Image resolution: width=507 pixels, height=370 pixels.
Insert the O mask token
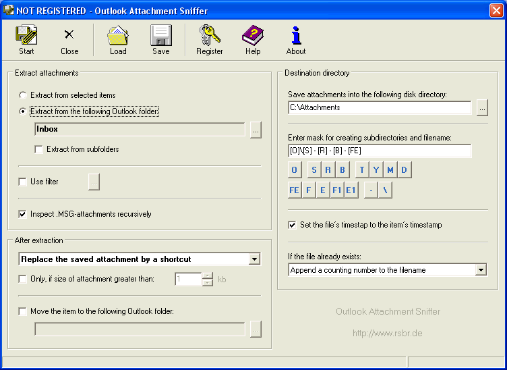(295, 170)
